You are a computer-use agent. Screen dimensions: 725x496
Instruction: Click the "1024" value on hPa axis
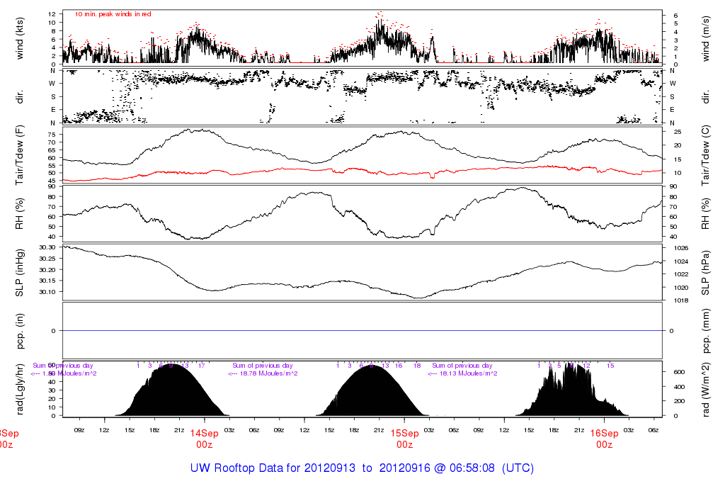682,261
